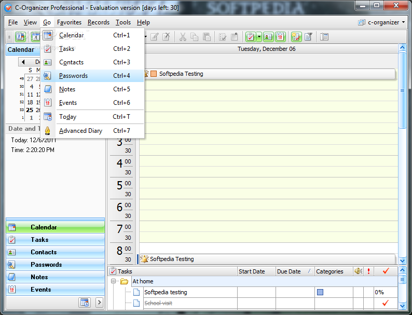
Task: Select Calendar in the Go menu
Action: (92, 35)
